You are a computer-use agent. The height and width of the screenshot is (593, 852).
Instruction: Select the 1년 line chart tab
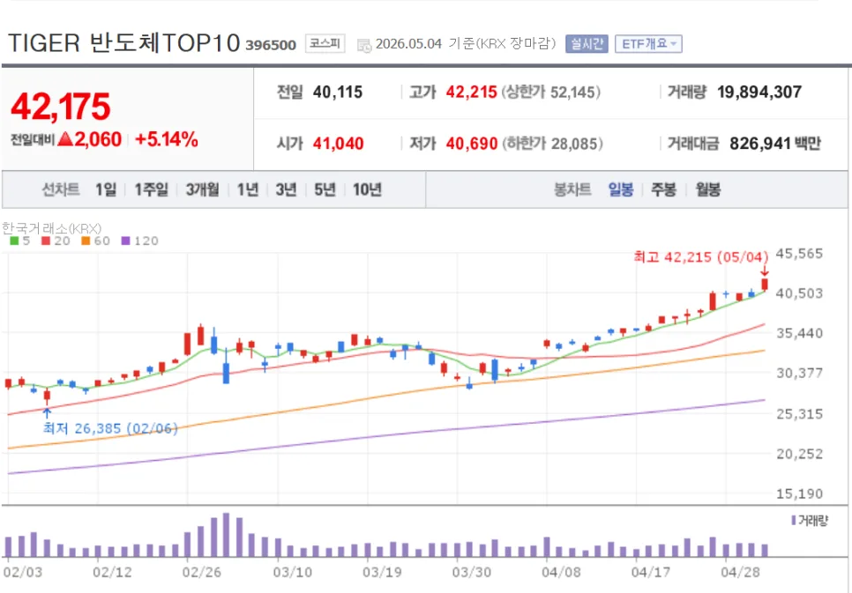[x=247, y=189]
